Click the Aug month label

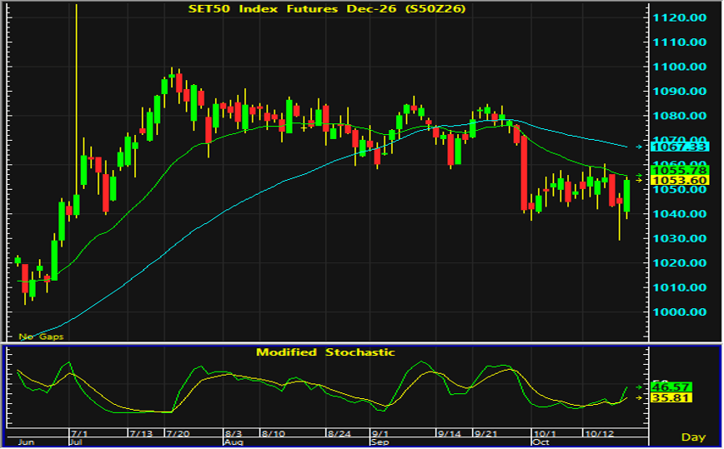234,442
